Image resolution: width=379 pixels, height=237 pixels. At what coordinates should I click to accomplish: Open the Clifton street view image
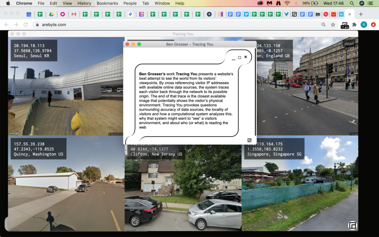coord(183,188)
